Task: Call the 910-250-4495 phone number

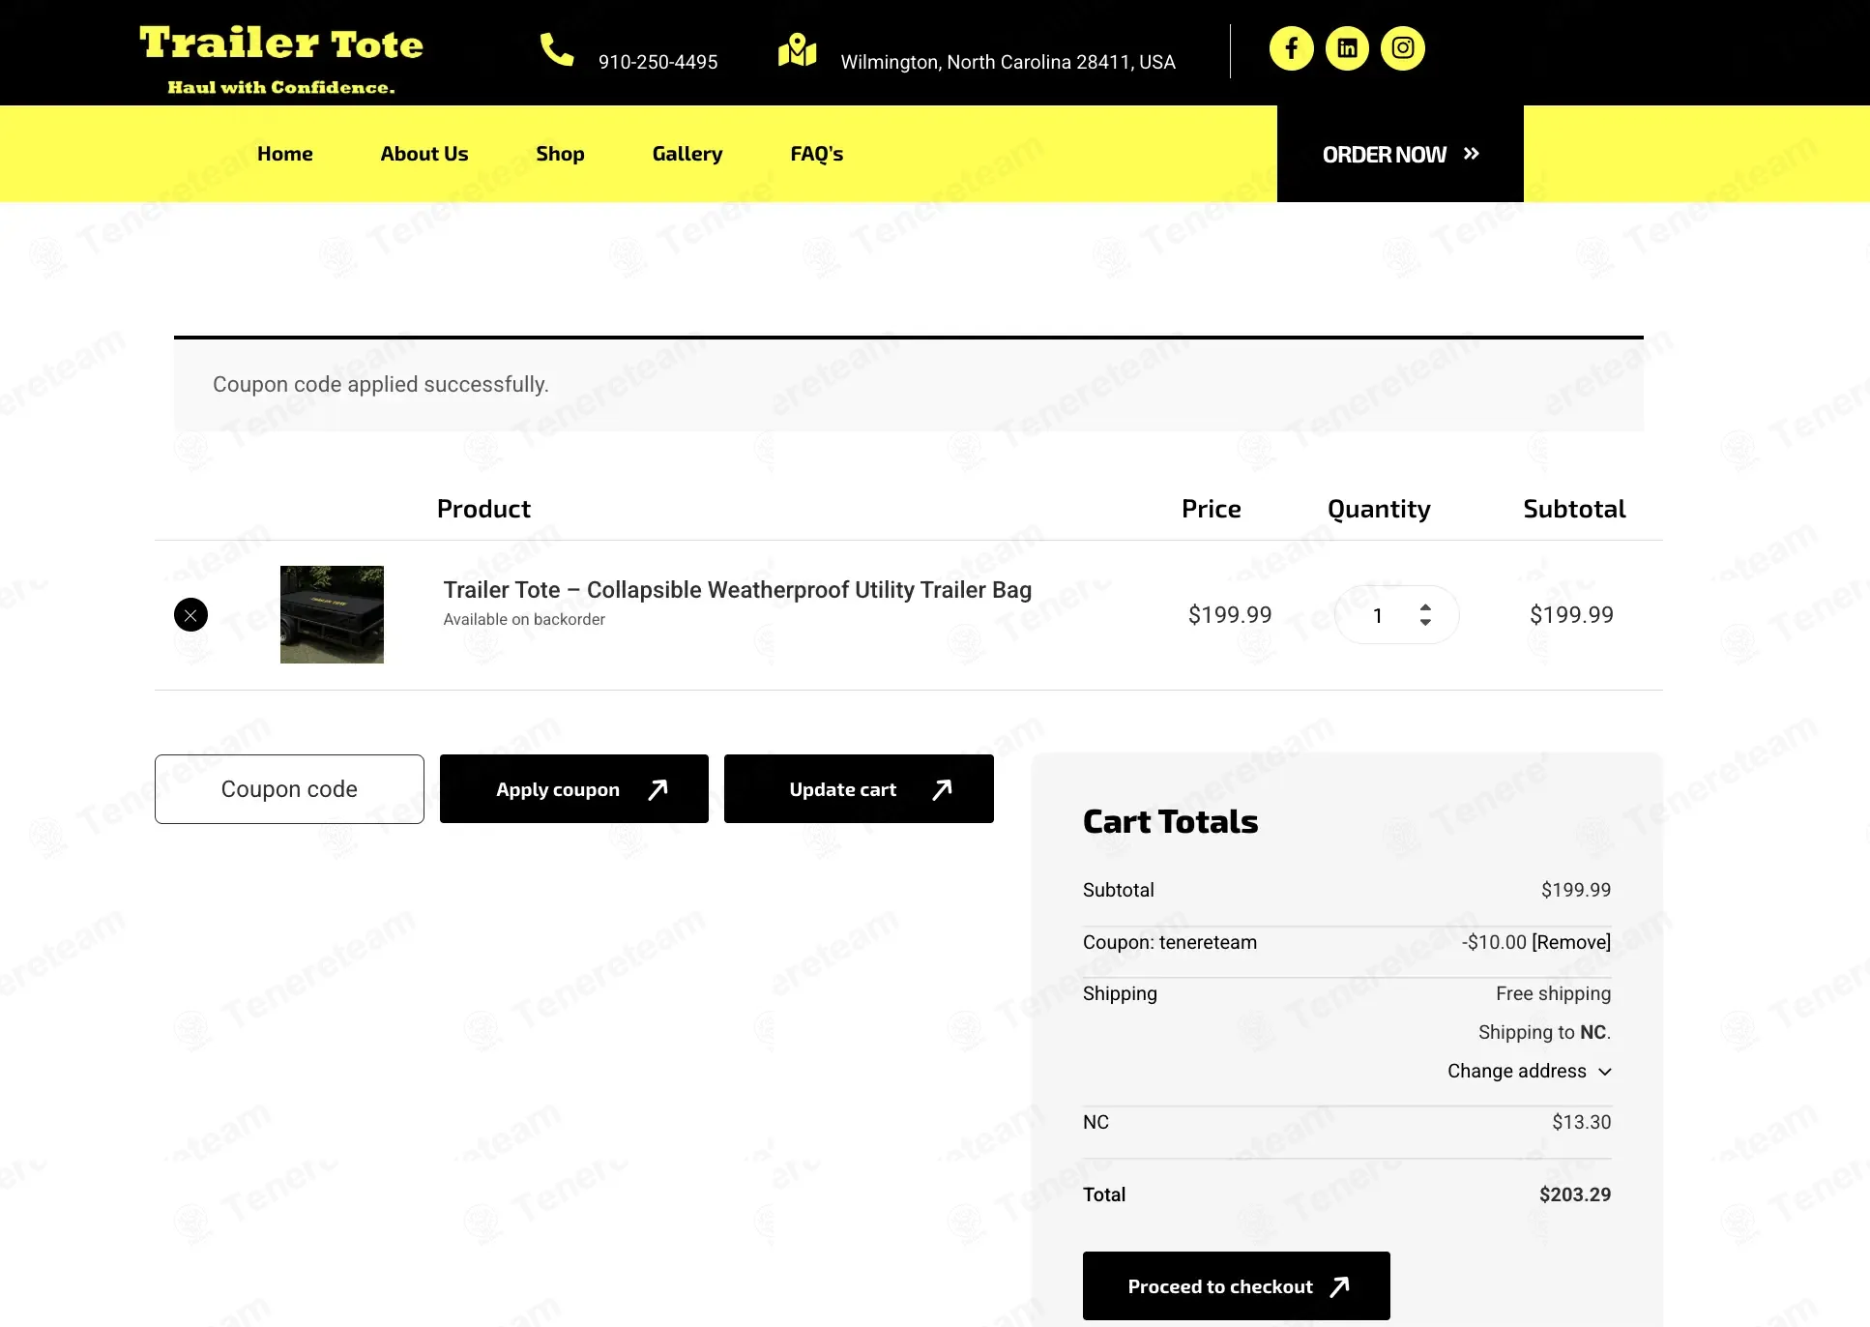Action: coord(657,62)
